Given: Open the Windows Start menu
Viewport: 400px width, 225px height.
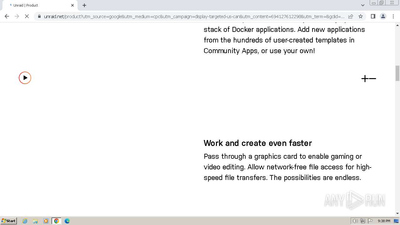Looking at the screenshot, I should [x=9, y=221].
